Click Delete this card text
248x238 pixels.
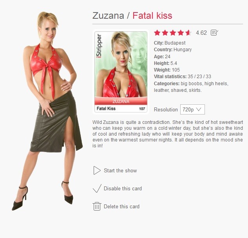pyautogui.click(x=121, y=206)
